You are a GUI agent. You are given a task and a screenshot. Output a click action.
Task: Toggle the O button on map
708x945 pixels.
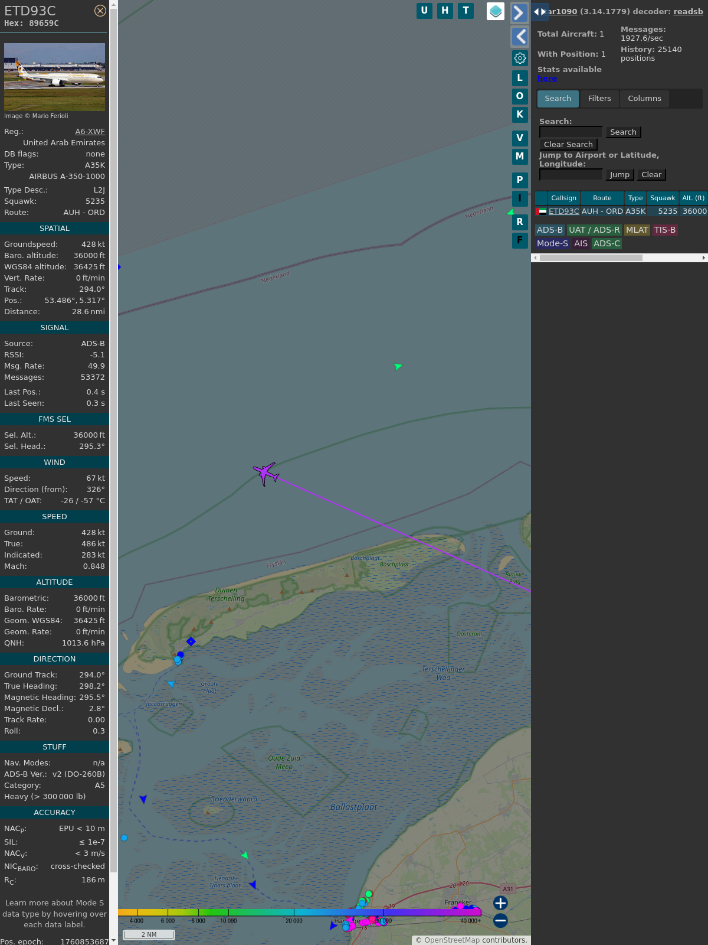click(x=520, y=96)
